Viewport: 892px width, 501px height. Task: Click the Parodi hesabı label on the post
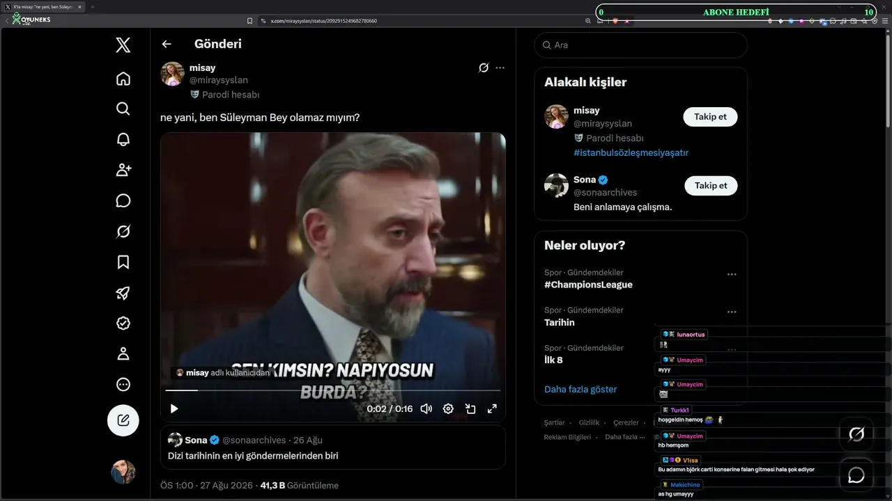(x=224, y=95)
